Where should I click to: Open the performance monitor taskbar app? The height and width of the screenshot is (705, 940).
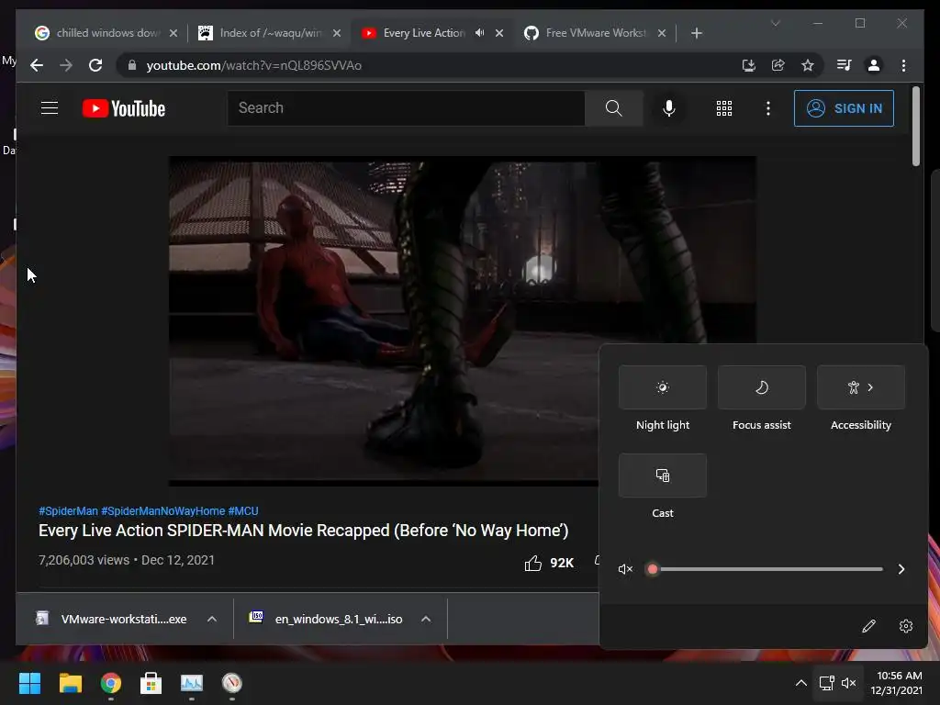point(192,683)
